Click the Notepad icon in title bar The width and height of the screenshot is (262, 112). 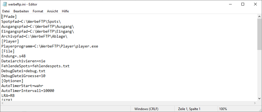(5, 4)
